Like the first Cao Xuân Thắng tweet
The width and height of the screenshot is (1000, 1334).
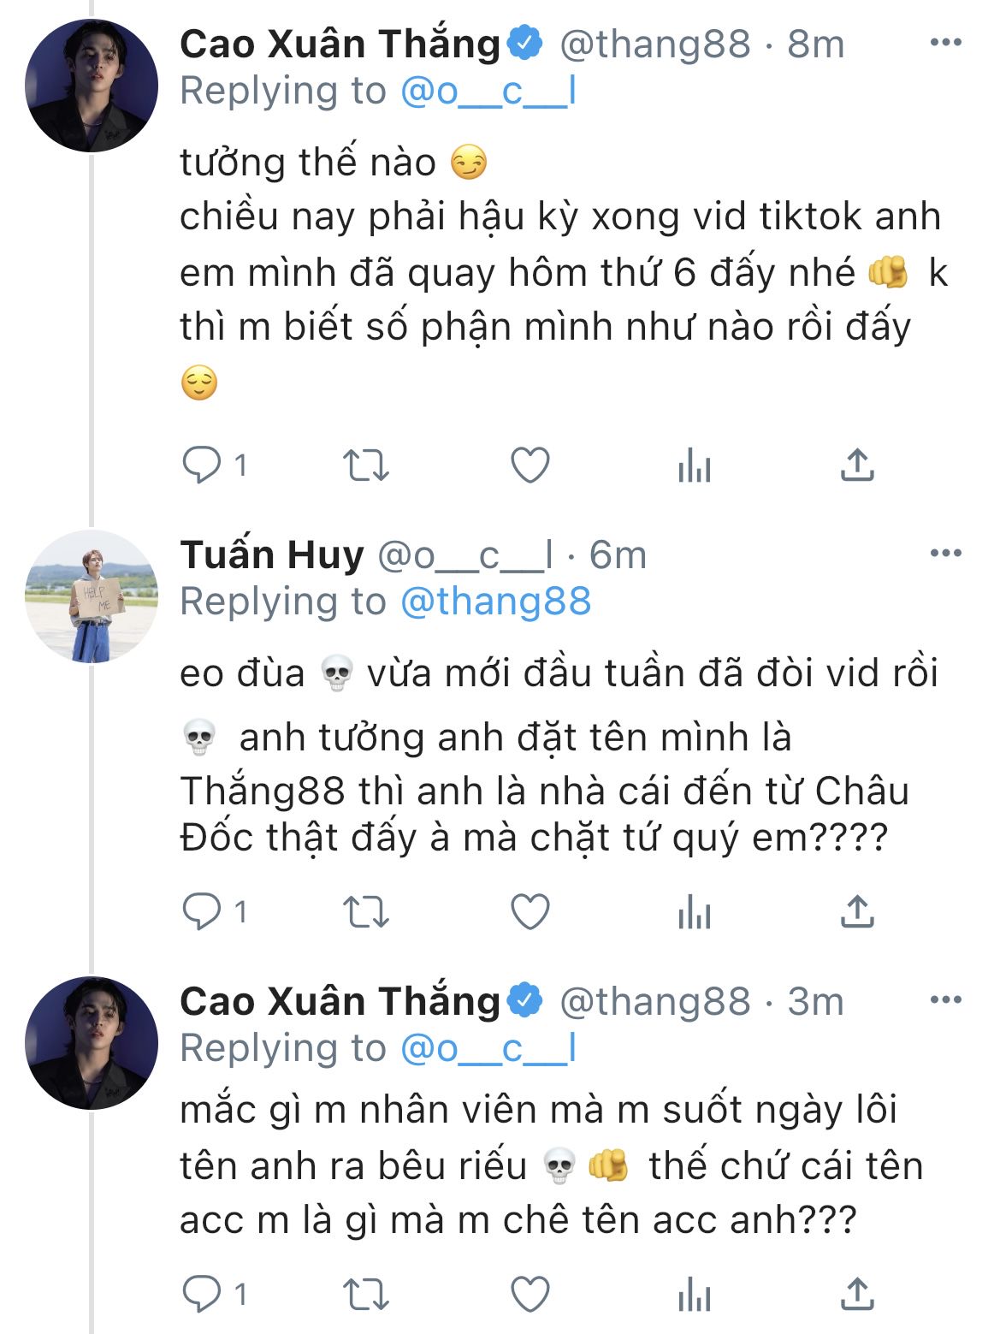tap(530, 465)
